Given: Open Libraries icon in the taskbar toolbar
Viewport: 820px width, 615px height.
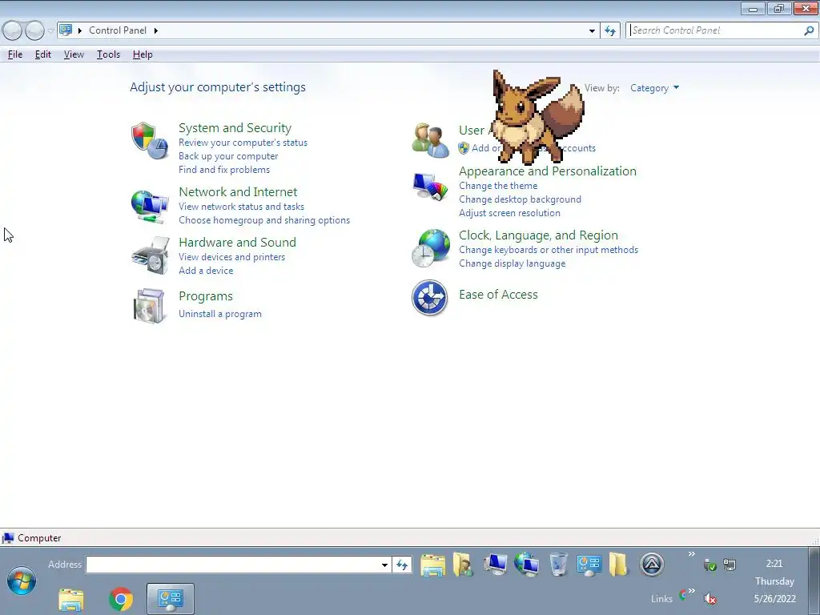Looking at the screenshot, I should click(433, 565).
